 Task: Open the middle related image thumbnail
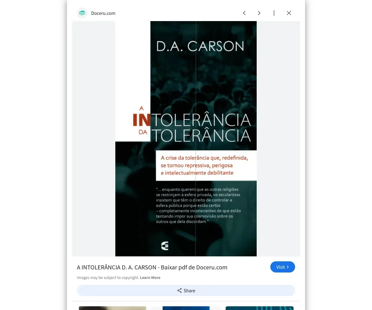(x=186, y=308)
